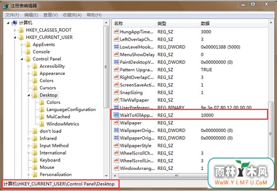Expand the Infrared key arrow
Image resolution: width=277 pixels, height=191 pixels.
[29, 139]
